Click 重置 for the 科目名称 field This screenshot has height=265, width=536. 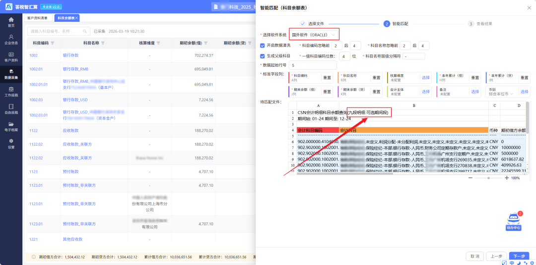[376, 78]
